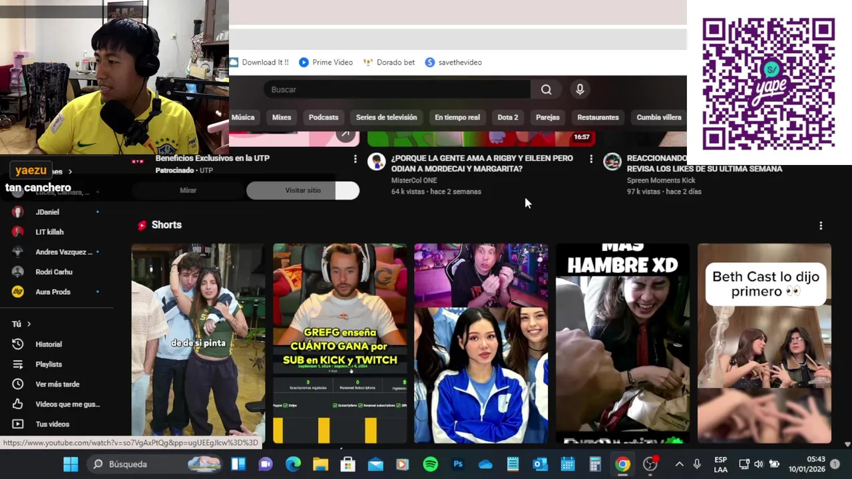Open Ver más tarde in sidebar
852x479 pixels.
tap(59, 385)
